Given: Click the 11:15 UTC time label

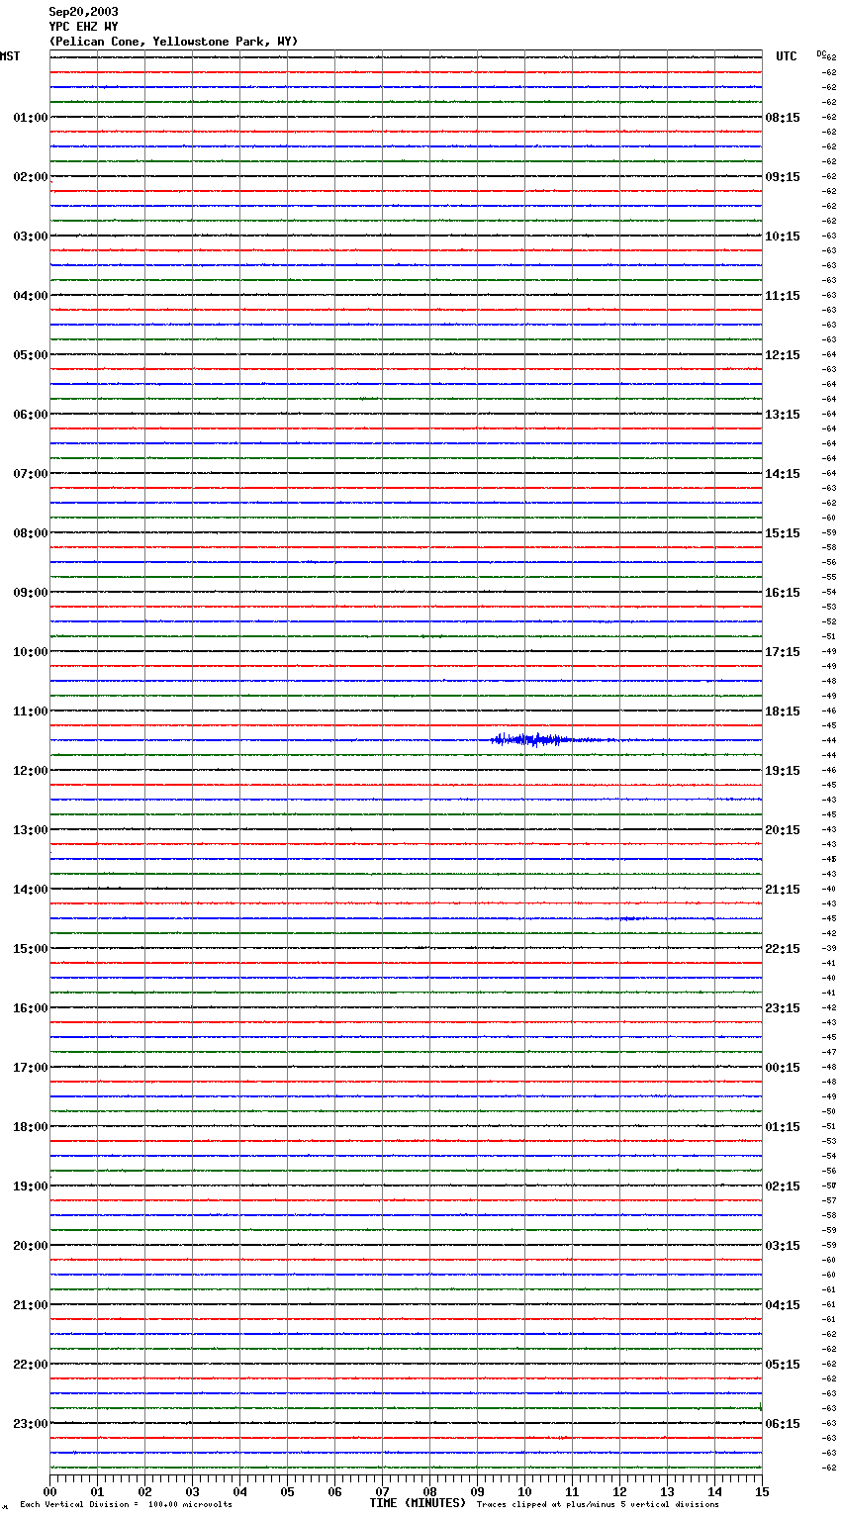Looking at the screenshot, I should coord(783,296).
